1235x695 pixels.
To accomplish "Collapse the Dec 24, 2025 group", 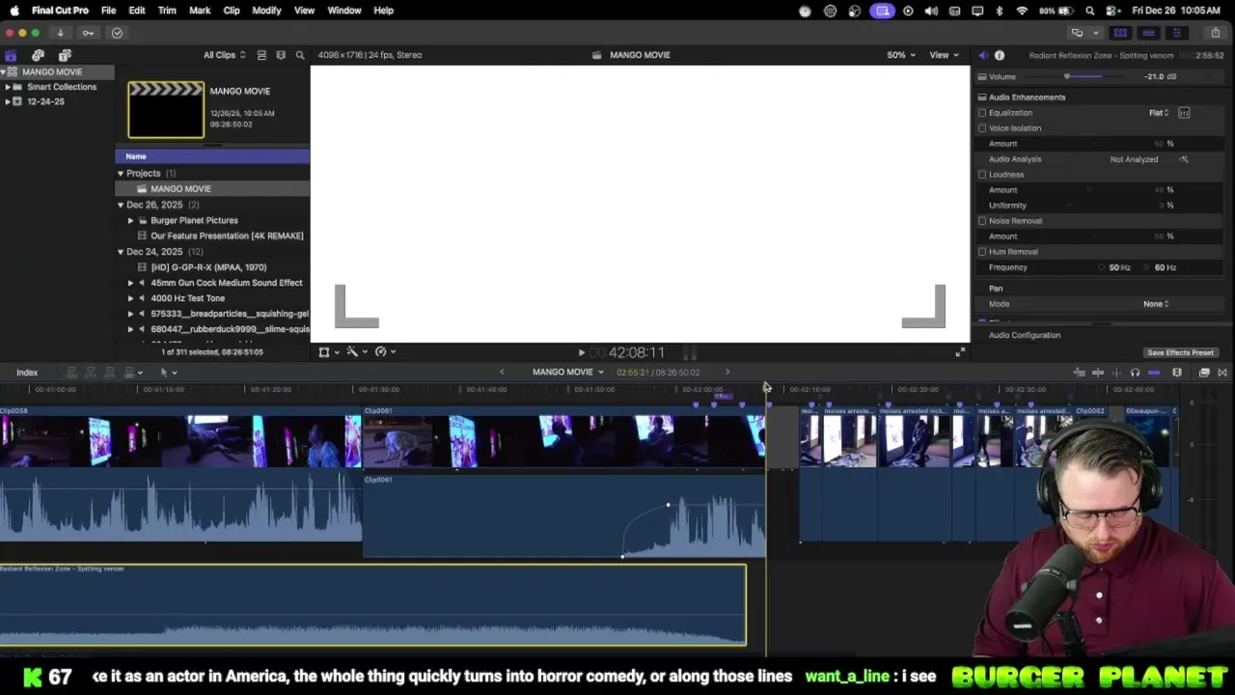I will 121,252.
